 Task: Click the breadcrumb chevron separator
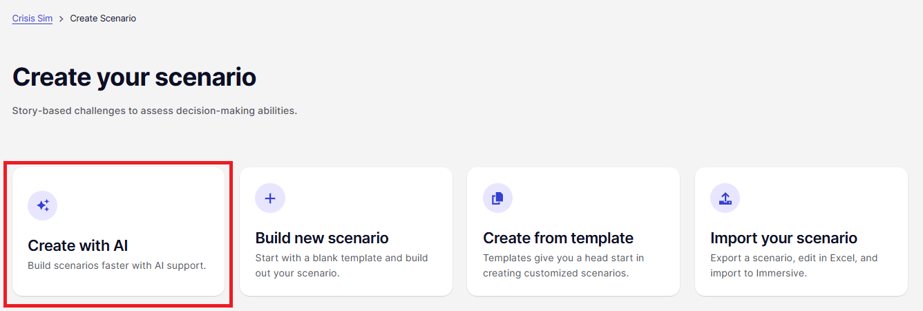[x=61, y=19]
